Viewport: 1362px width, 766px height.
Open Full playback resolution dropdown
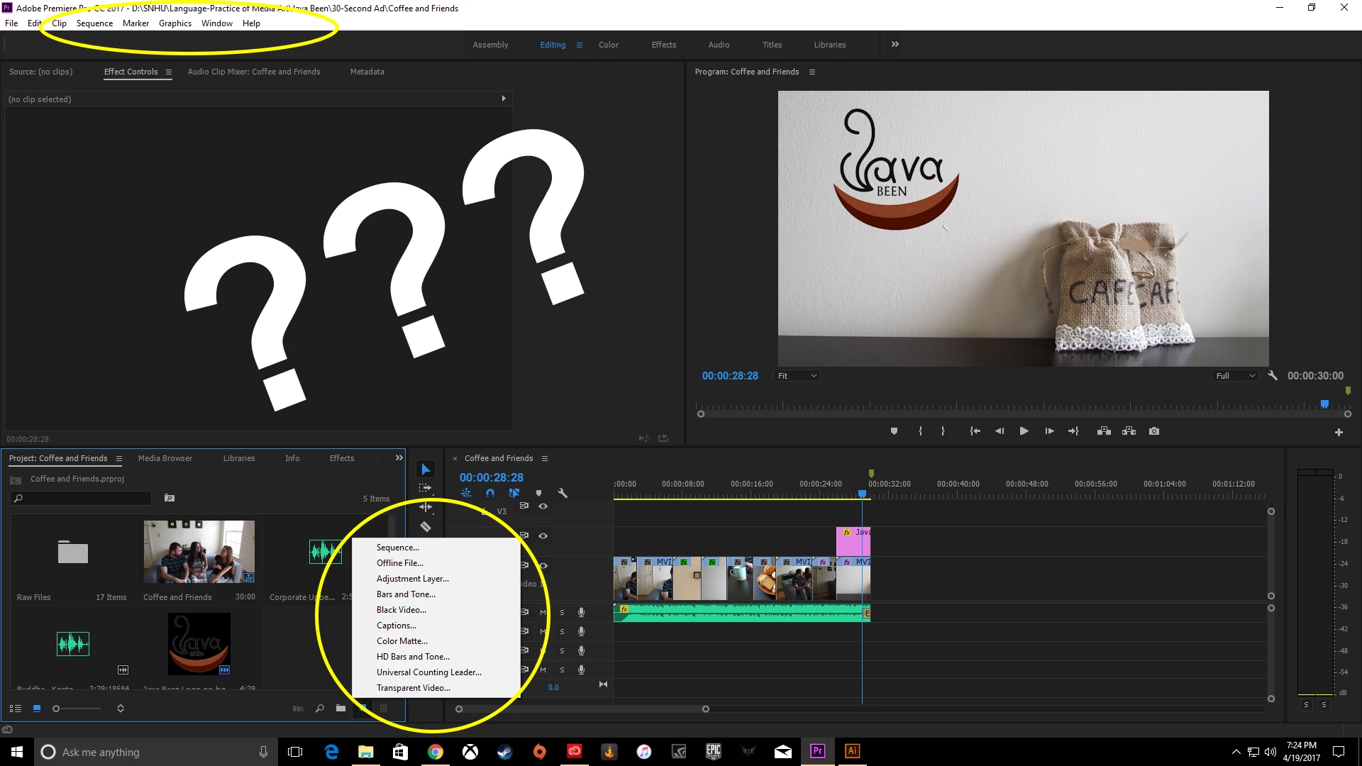pos(1235,376)
